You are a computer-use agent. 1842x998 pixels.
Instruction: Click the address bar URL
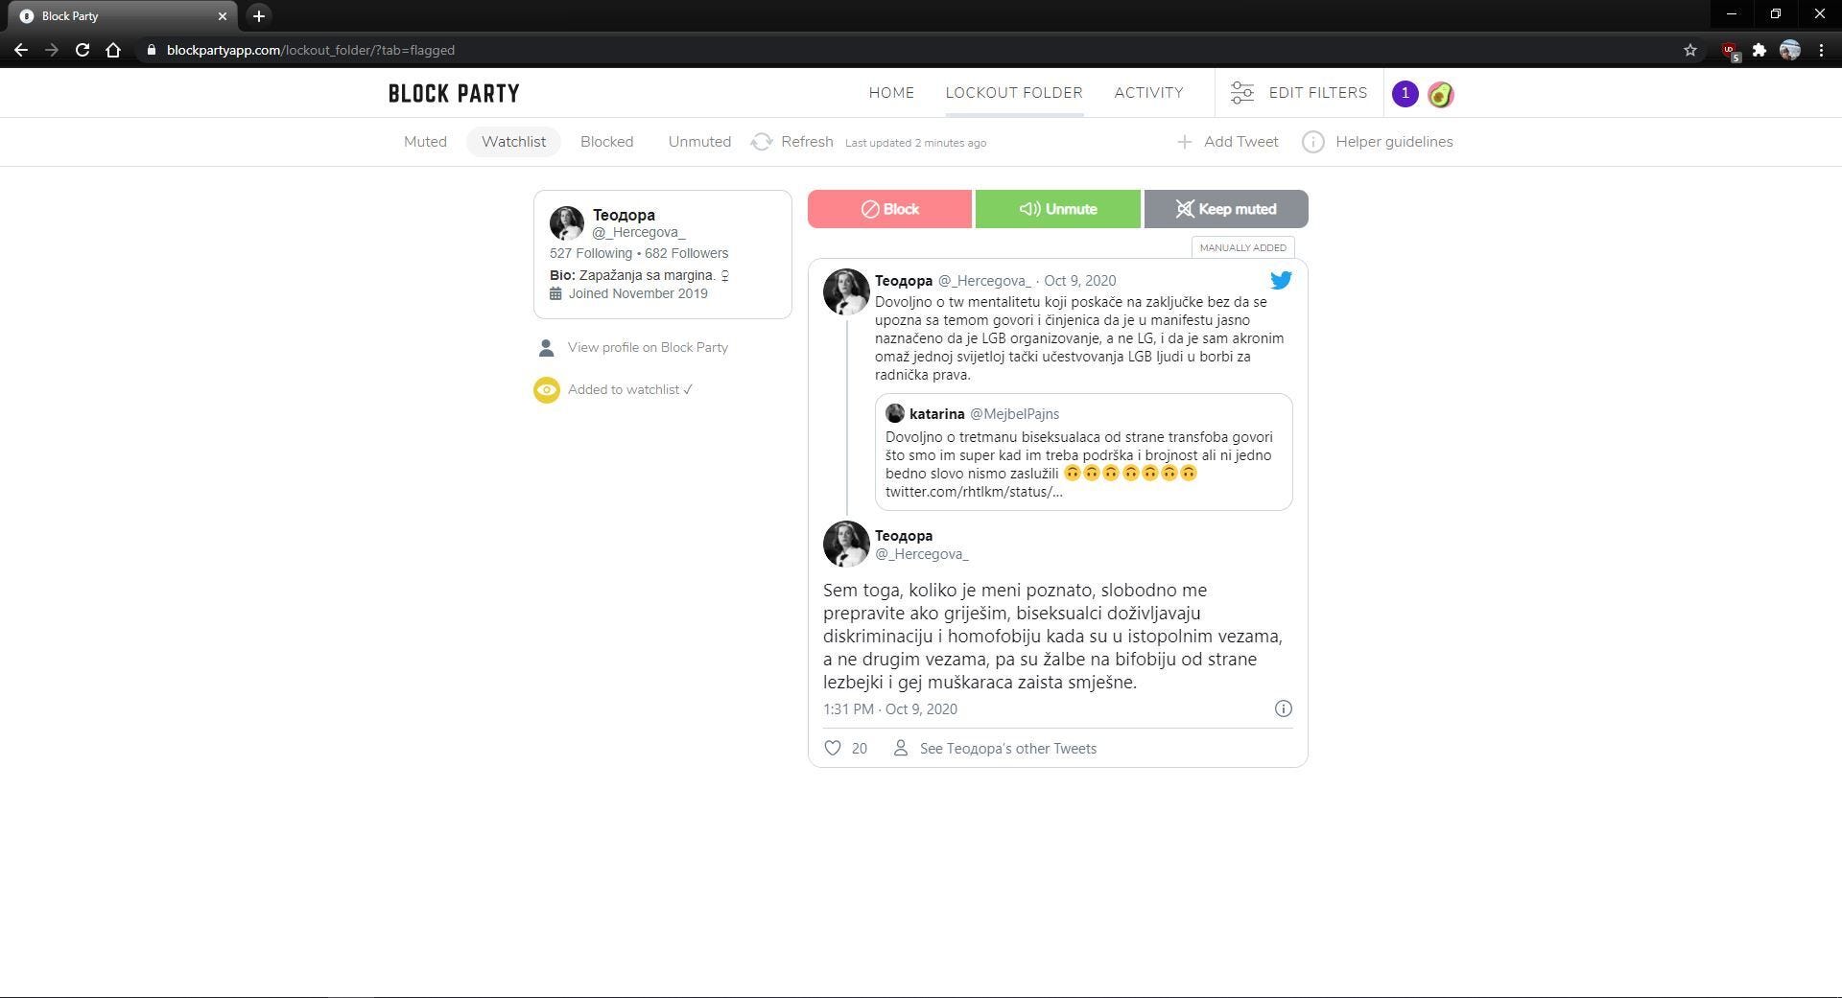tap(311, 50)
